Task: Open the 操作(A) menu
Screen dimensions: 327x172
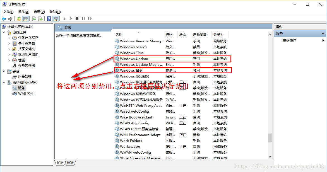Action: coord(23,12)
